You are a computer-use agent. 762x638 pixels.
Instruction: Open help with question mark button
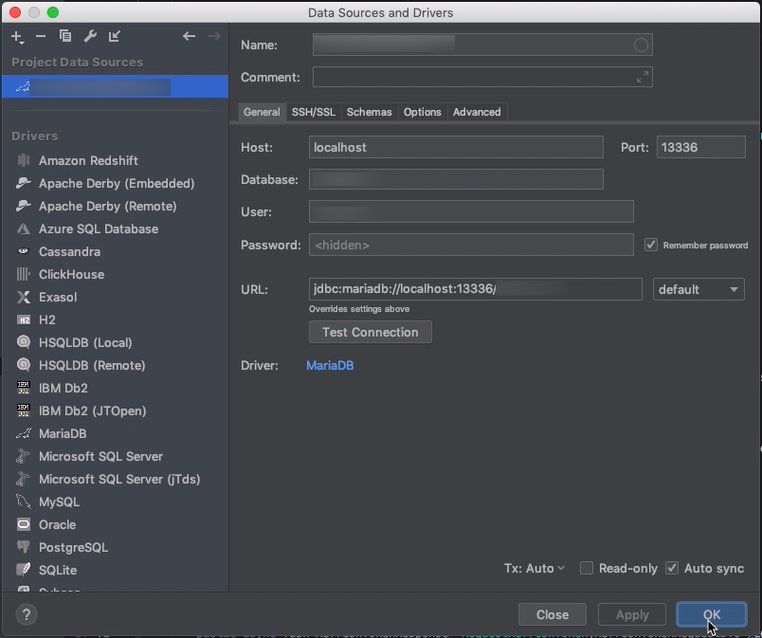[x=27, y=614]
